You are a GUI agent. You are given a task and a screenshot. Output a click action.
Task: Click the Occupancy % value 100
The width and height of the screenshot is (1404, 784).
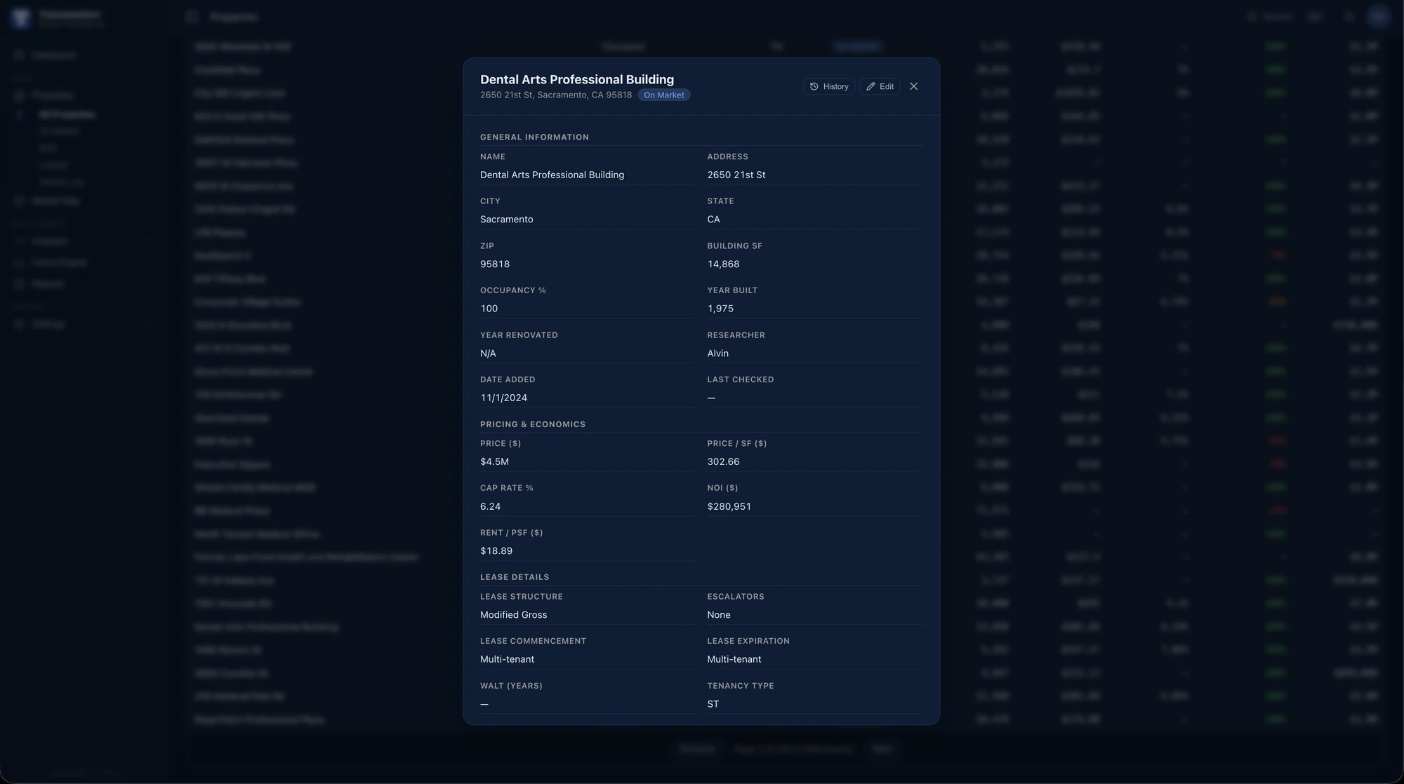click(489, 309)
